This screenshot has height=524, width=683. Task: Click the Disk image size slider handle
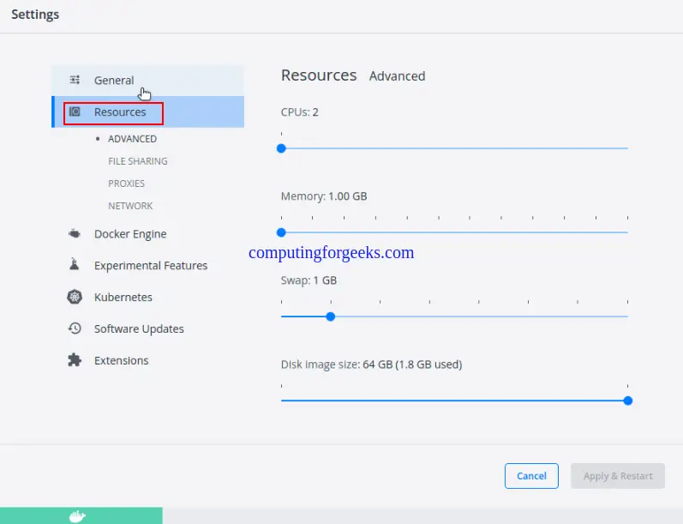click(x=627, y=401)
